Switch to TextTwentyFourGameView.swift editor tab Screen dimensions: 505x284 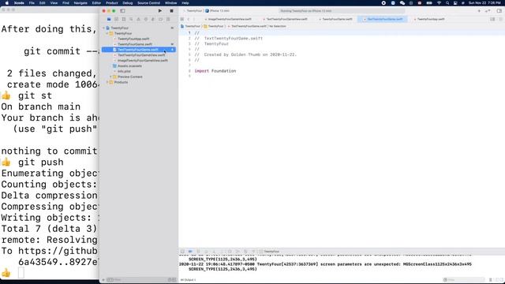click(285, 19)
